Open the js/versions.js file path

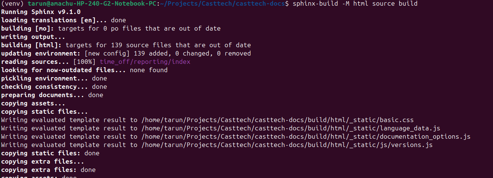tap(287, 145)
